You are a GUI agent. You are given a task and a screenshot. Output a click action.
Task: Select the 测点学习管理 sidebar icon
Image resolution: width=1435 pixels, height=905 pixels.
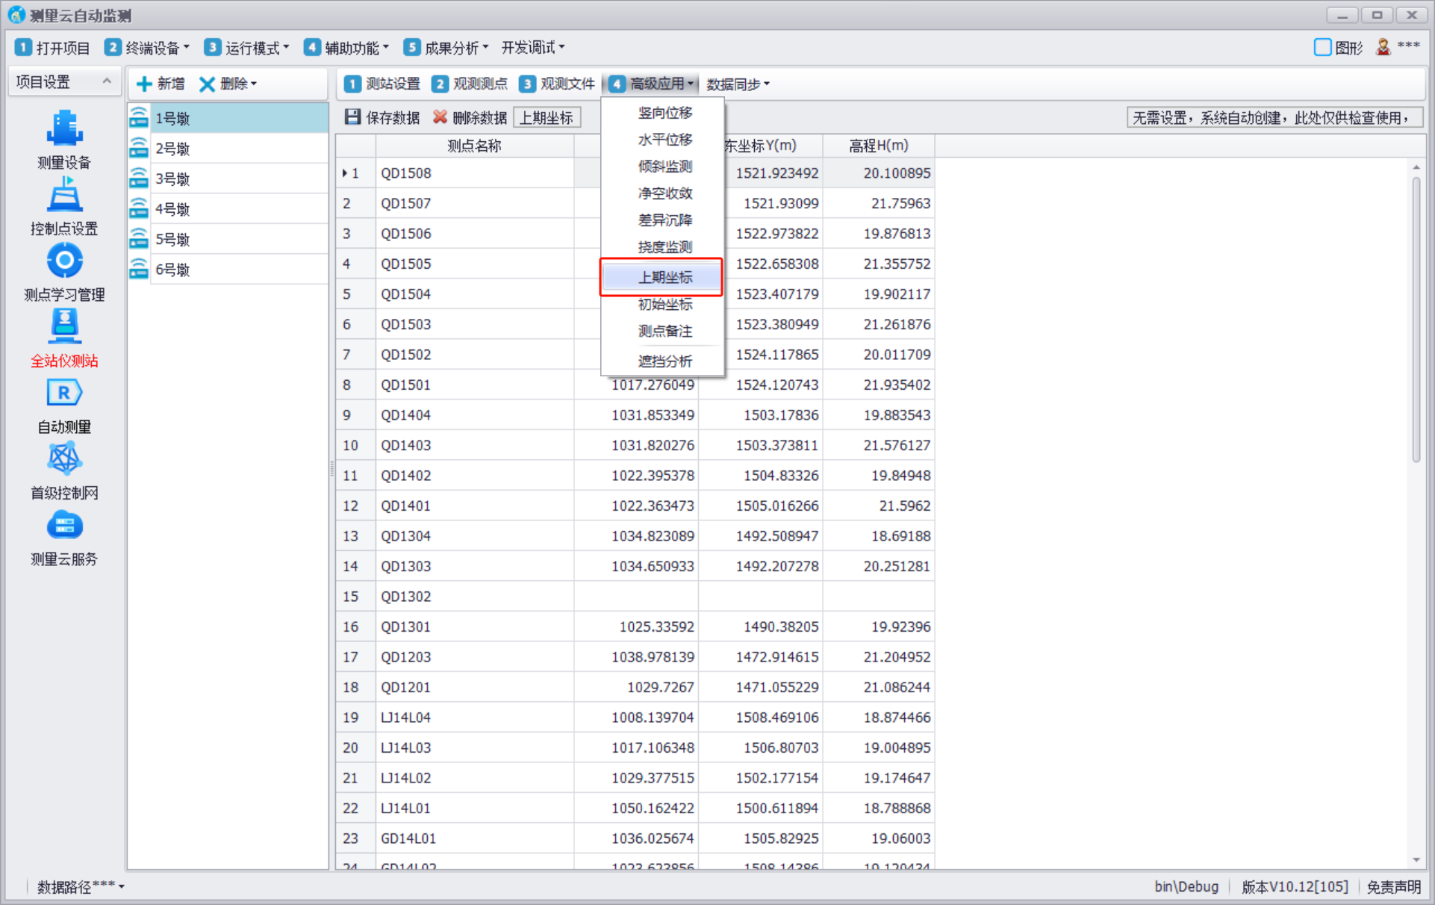click(64, 261)
